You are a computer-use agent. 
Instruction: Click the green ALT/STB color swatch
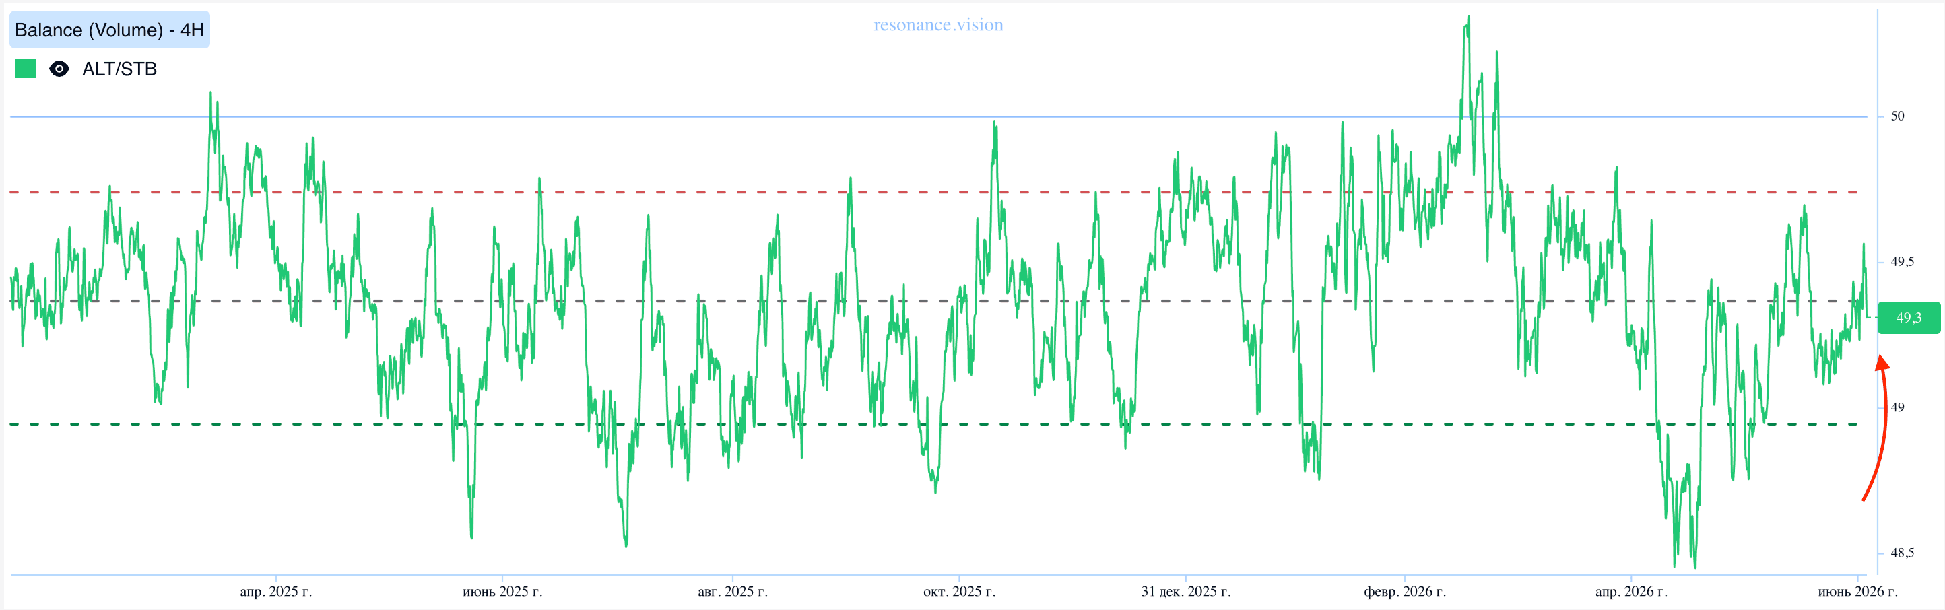coord(26,69)
